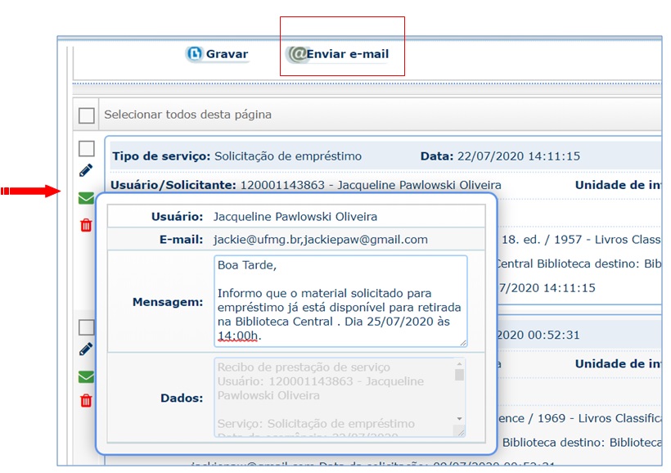Click the Dados scrollbar up arrow

coord(459,363)
